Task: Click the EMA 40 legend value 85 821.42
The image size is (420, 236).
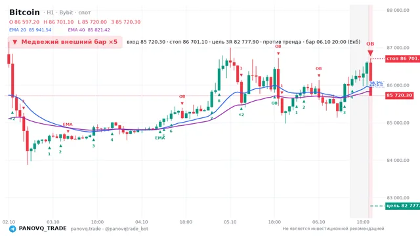Action: [x=98, y=30]
